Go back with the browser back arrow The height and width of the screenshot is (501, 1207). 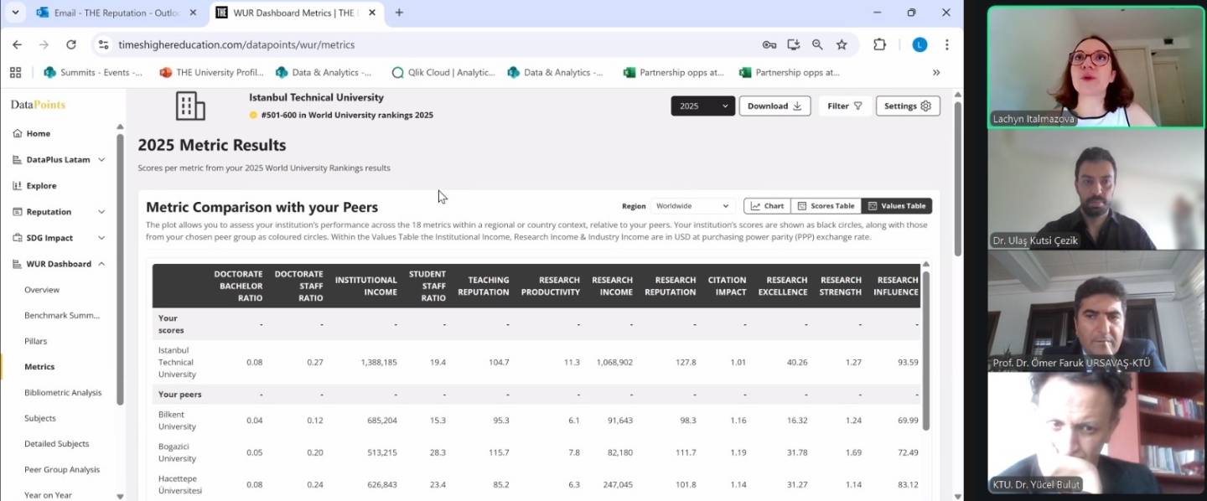17,44
